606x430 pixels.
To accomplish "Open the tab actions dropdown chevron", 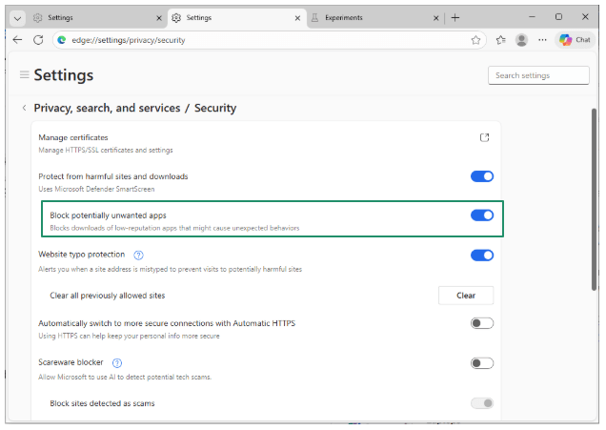I will 17,17.
